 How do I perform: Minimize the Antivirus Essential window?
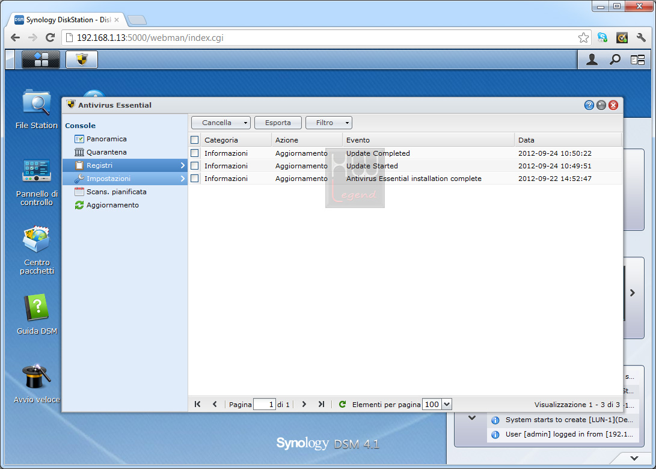601,105
